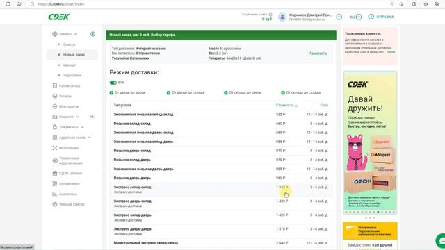Open Аналитика chart icon in sidebar
445x250 pixels.
pos(55,194)
